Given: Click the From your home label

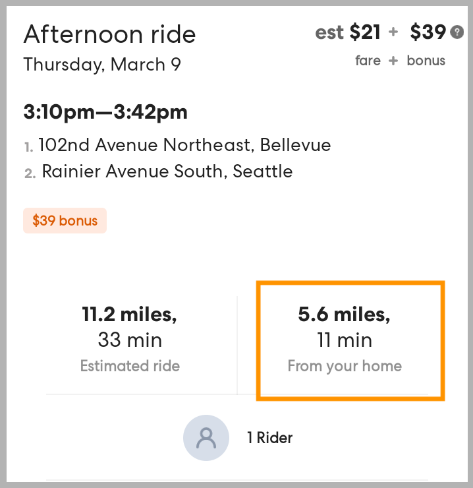Looking at the screenshot, I should (345, 366).
